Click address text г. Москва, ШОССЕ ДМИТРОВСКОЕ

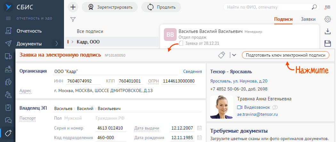click(103, 91)
